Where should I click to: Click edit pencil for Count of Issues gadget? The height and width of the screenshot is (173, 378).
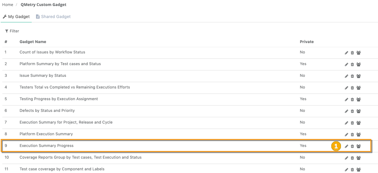coord(346,53)
